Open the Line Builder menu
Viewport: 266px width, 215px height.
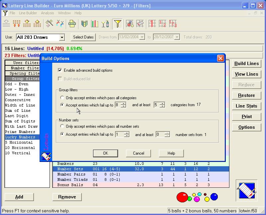[28, 13]
